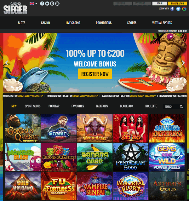Click the Register Now banner button
The image size is (189, 201).
(x=95, y=74)
